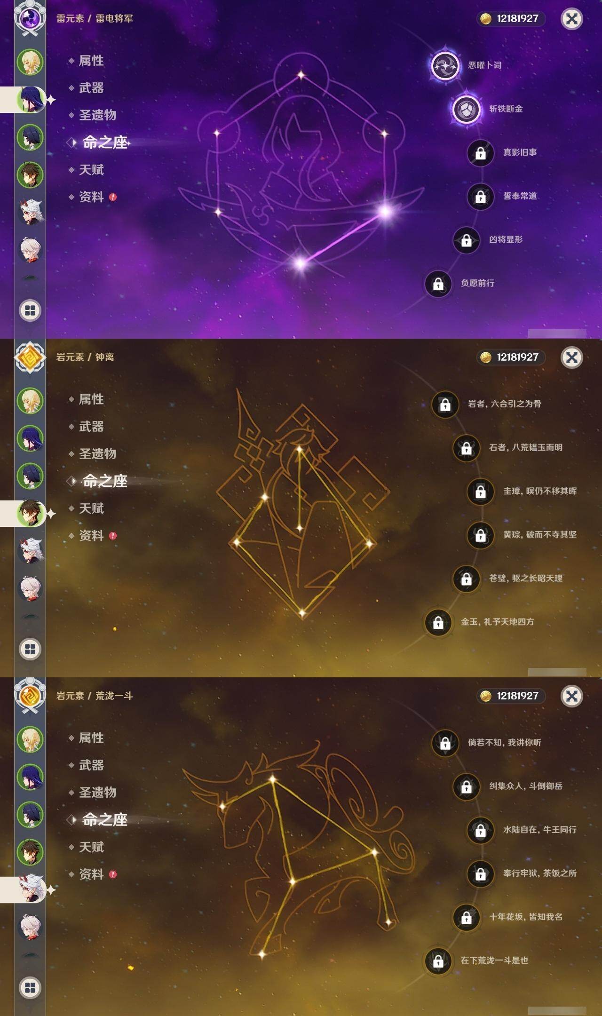Screen dimensions: 602x1016
Task: Select the bright star node in Raiden constellation
Action: click(x=385, y=211)
